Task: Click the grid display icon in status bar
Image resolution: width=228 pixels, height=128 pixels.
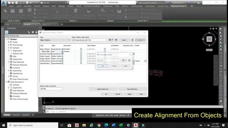Action: [x=128, y=115]
